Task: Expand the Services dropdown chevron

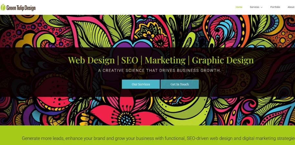Action: click(261, 7)
